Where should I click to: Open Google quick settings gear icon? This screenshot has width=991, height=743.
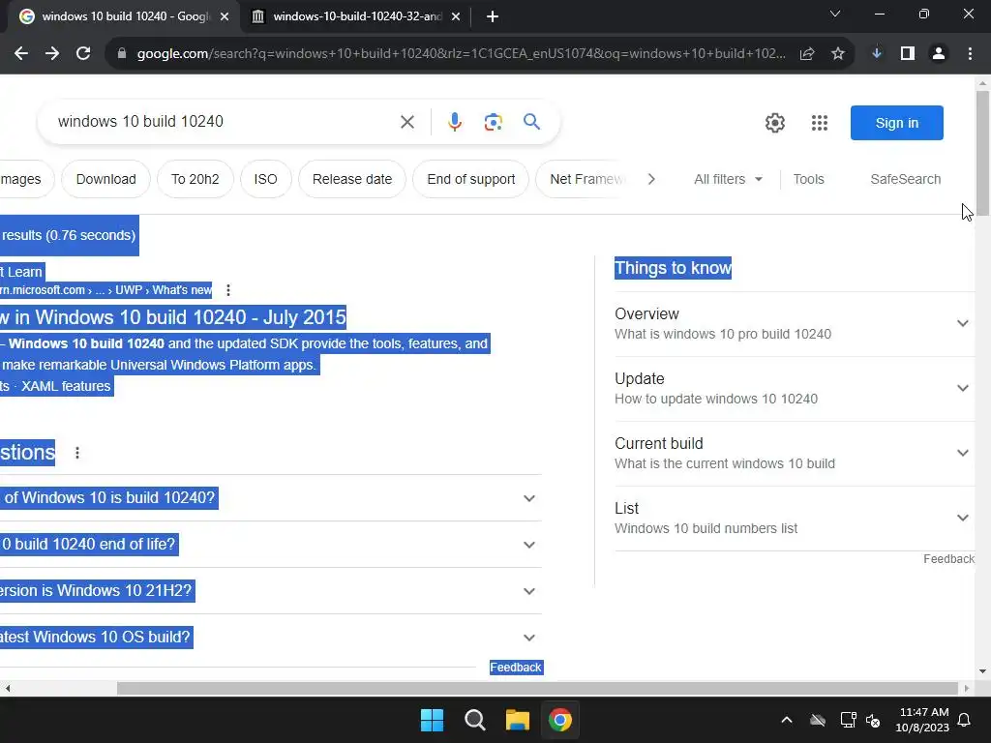(x=775, y=123)
